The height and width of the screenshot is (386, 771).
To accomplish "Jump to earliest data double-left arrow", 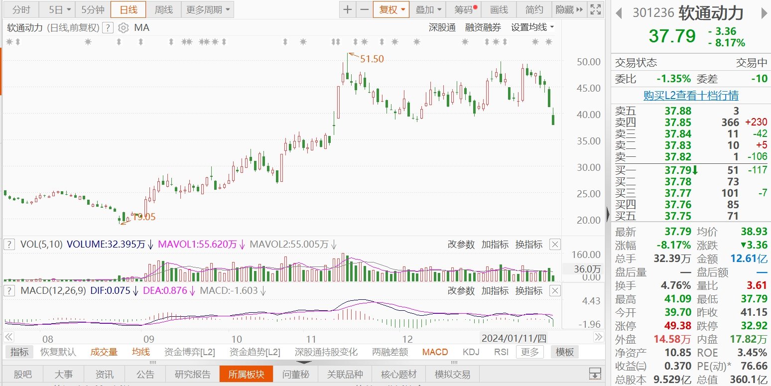I will [8, 338].
